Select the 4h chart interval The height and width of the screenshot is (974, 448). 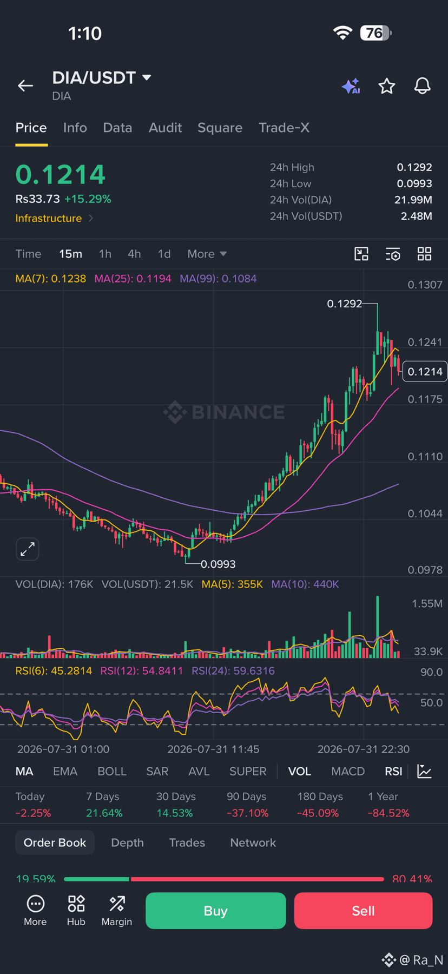tap(134, 254)
